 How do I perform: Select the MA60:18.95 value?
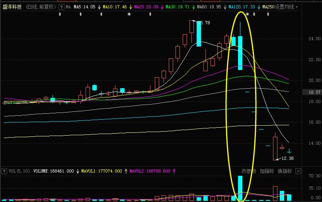pyautogui.click(x=209, y=7)
